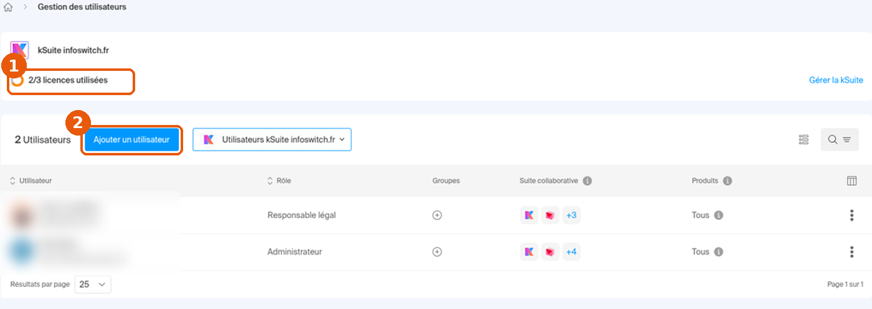Image resolution: width=872 pixels, height=309 pixels.
Task: Sort by Utilisateur column
Action: pos(31,181)
